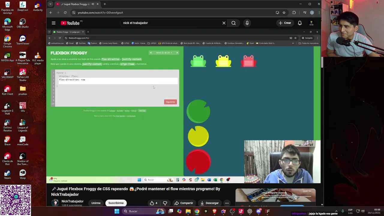Screen dimensions: 384x216
Task: Open DaVinci Resolve desktop shortcut
Action: point(7,125)
